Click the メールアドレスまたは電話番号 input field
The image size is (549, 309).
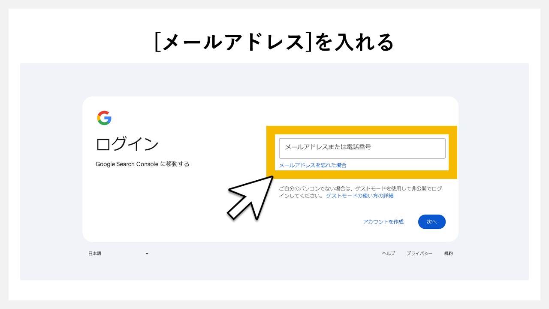click(362, 148)
